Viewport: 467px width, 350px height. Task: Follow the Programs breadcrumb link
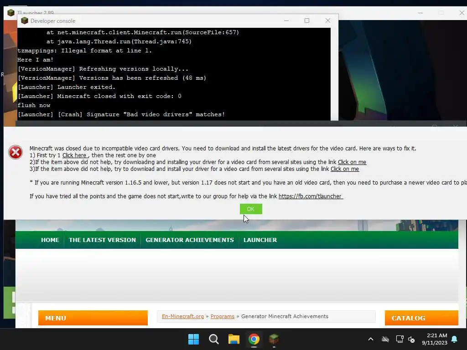[x=222, y=316]
